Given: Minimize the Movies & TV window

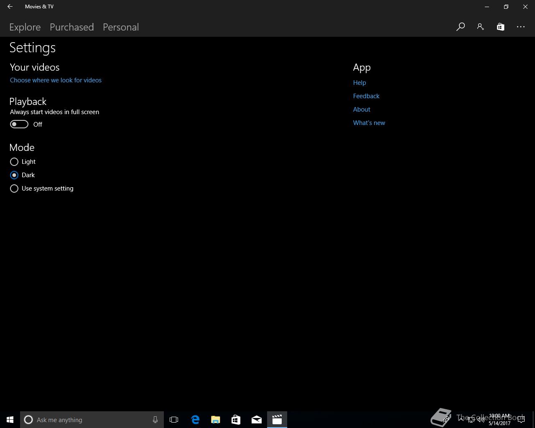Looking at the screenshot, I should pos(487,7).
